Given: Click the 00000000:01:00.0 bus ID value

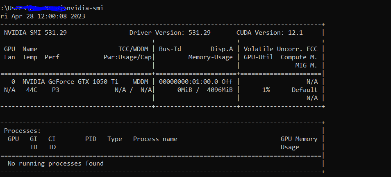Looking at the screenshot, I should tap(188, 82).
